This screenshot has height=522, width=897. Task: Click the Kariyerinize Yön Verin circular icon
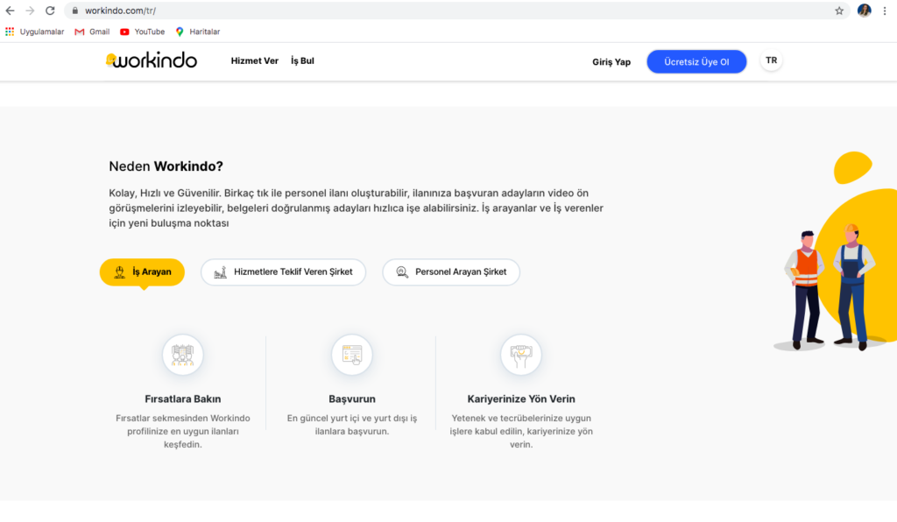[520, 355]
